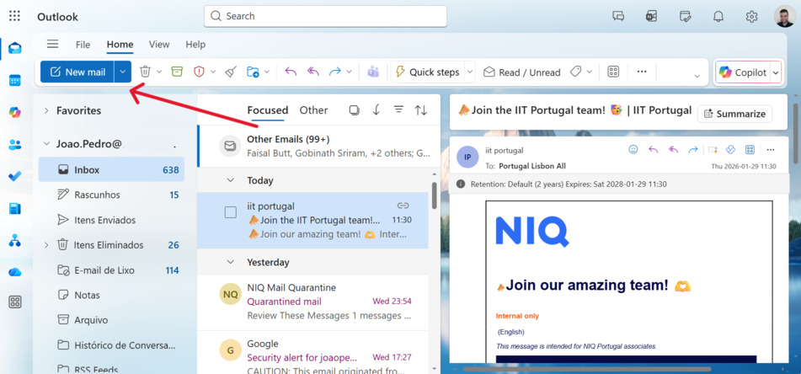Select the Other inbox tab
This screenshot has width=801, height=374.
[313, 110]
